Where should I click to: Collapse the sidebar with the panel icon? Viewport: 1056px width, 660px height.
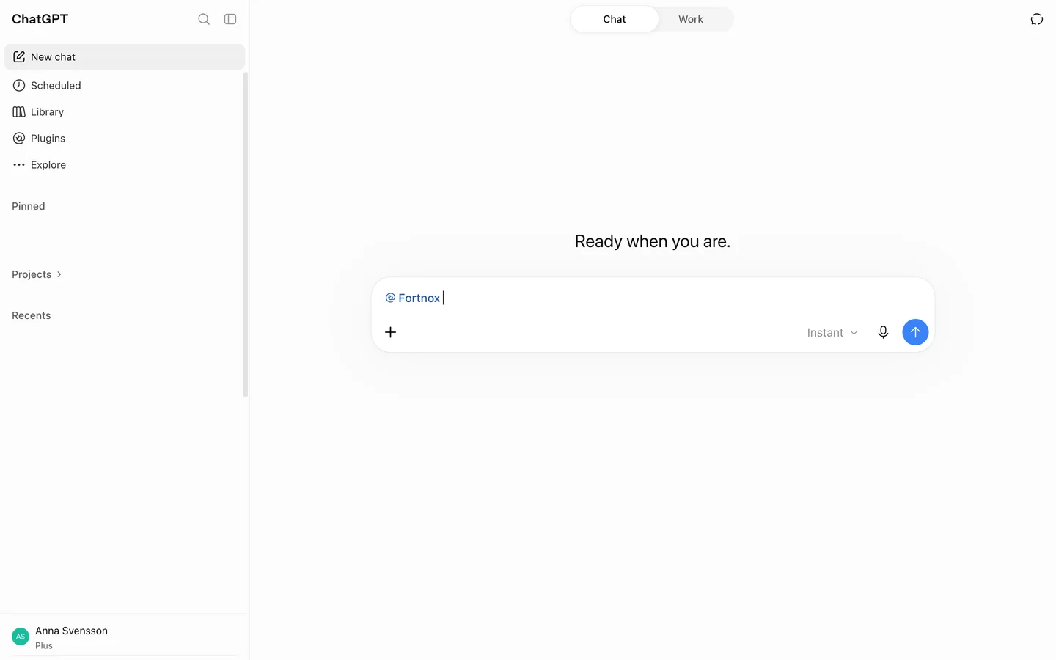pos(230,19)
